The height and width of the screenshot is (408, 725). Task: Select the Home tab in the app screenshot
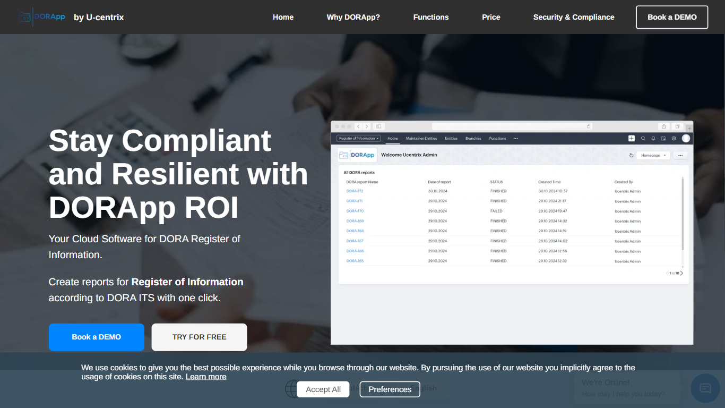393,139
